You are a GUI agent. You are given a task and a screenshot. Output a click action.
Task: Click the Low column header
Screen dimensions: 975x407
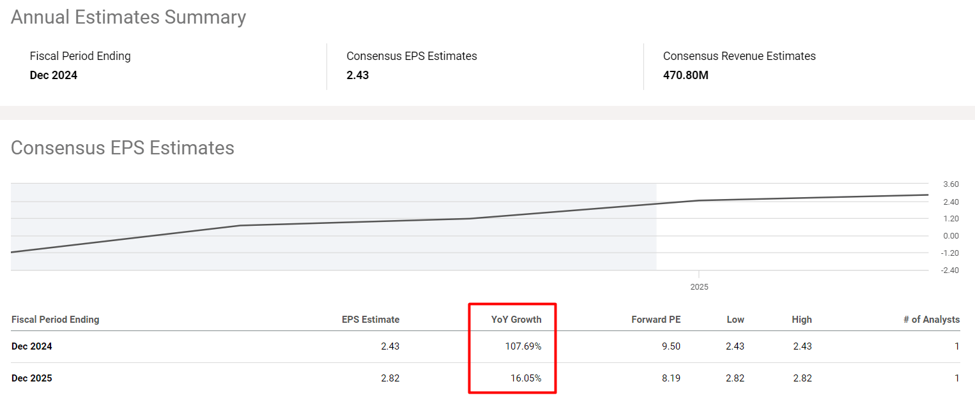(x=735, y=319)
